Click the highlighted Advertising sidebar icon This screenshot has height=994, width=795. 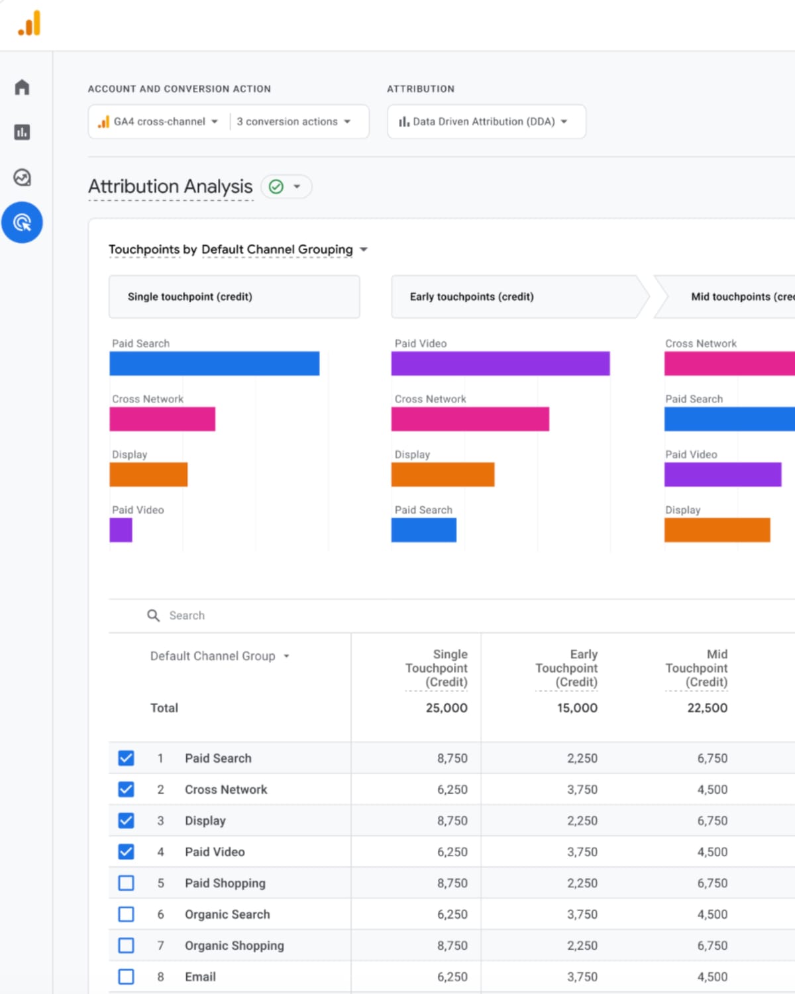tap(23, 223)
